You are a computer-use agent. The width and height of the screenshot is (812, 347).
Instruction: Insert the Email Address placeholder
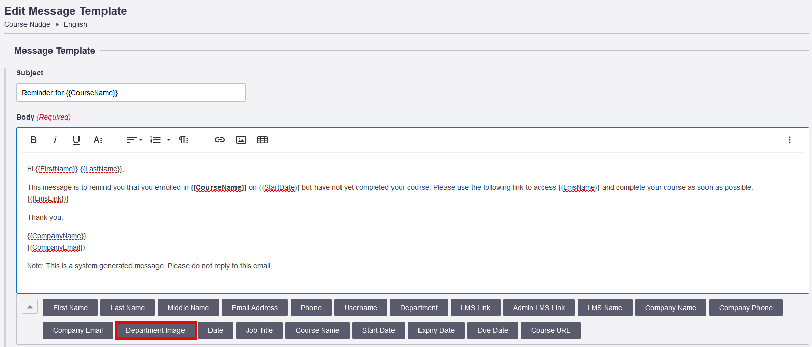tap(255, 308)
